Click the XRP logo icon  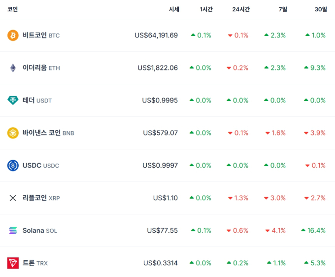pyautogui.click(x=13, y=198)
